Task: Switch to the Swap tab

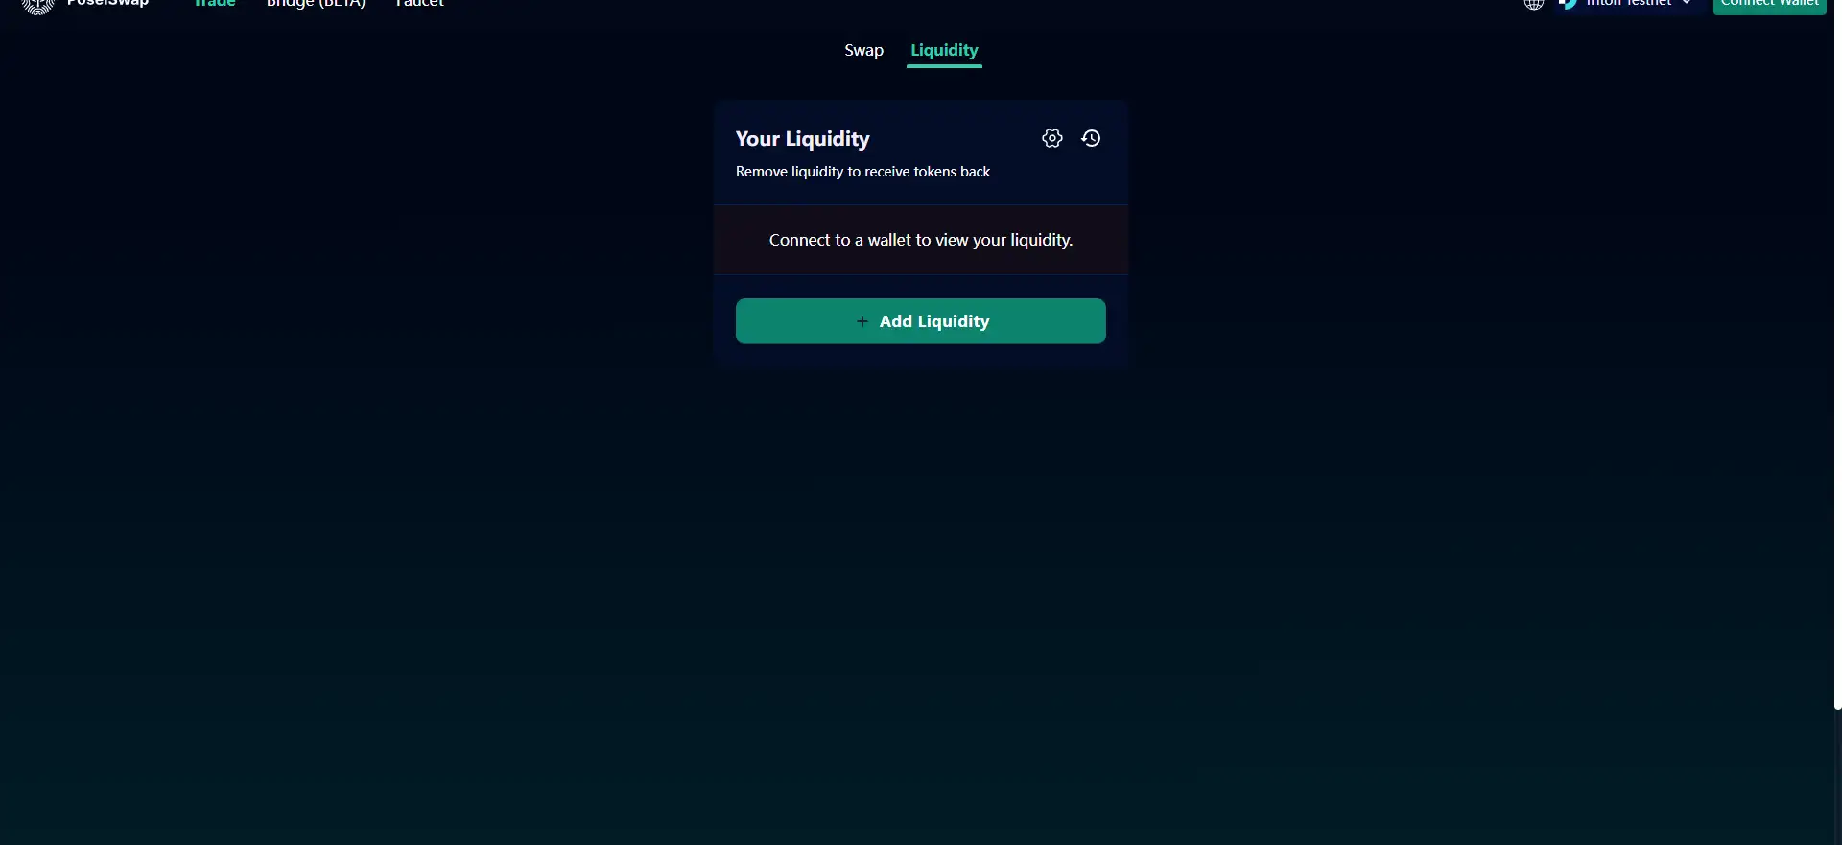Action: [863, 50]
